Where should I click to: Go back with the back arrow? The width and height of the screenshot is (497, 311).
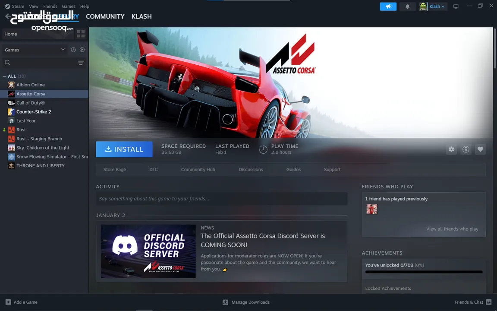tap(8, 16)
